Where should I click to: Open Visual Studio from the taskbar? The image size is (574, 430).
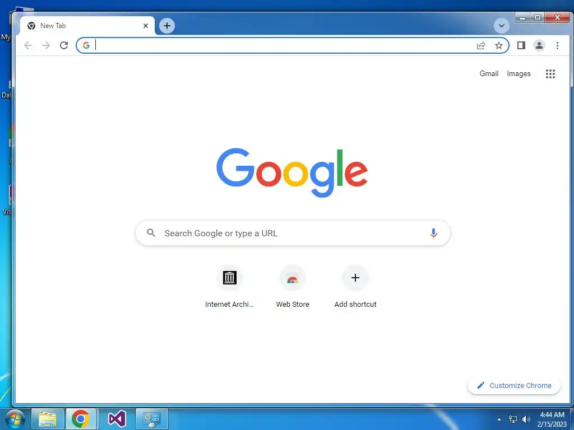(x=117, y=419)
